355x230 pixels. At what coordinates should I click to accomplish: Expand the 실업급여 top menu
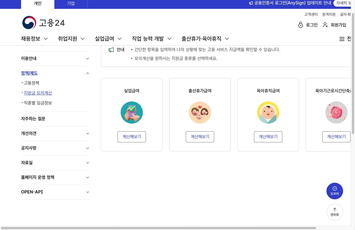click(108, 39)
